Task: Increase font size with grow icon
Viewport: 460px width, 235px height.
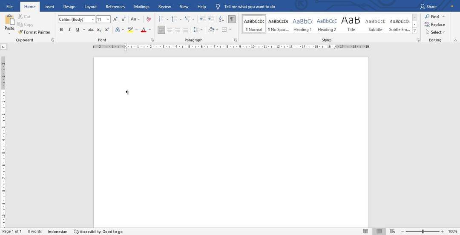Action: 115,19
